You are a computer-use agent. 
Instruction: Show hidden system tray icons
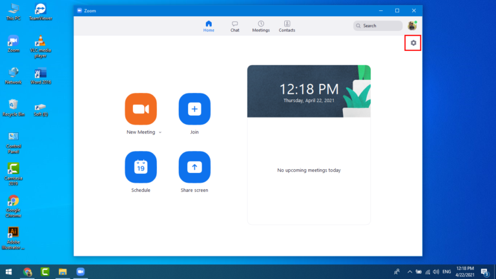click(409, 272)
